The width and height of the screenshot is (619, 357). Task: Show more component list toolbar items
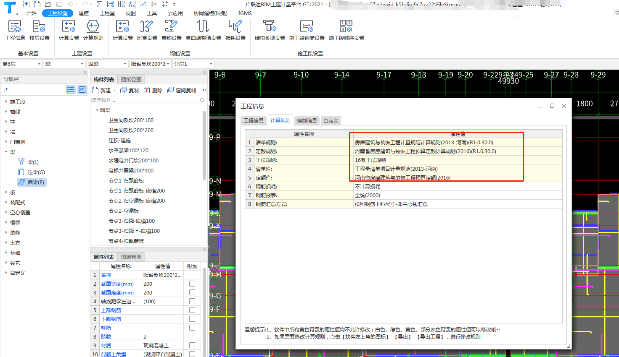204,90
